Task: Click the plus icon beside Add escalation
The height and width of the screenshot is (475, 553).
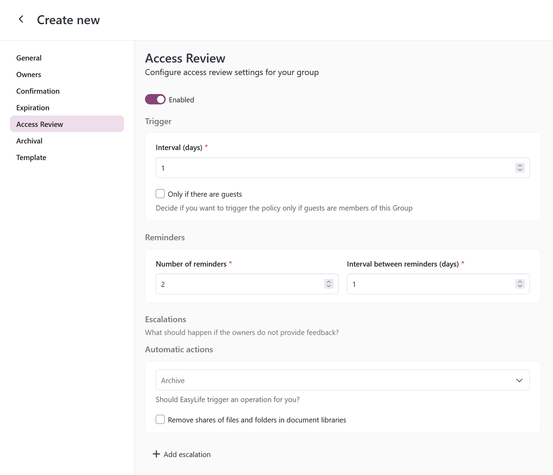Action: click(156, 454)
